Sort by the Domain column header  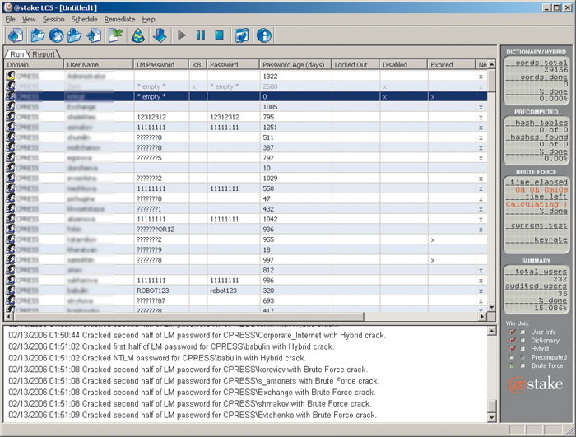coord(34,65)
